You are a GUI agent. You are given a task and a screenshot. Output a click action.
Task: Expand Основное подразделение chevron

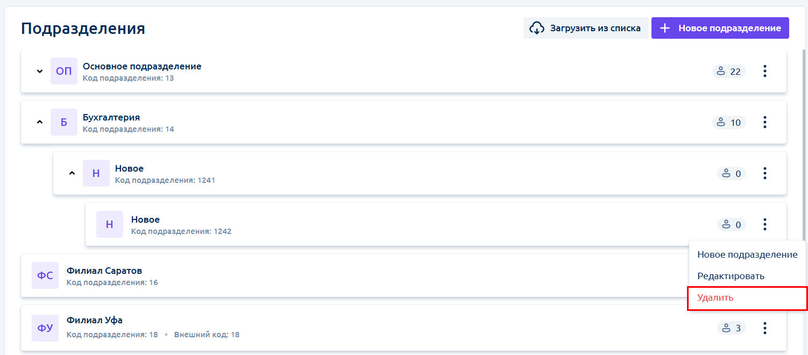point(40,71)
